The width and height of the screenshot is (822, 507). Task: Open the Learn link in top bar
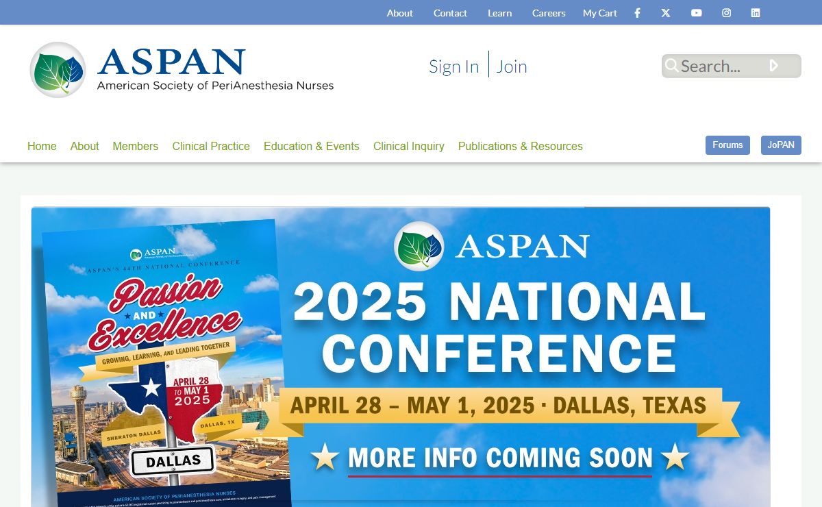pyautogui.click(x=500, y=13)
